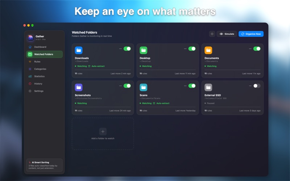Toggle the Scans folder switch

(x=192, y=86)
